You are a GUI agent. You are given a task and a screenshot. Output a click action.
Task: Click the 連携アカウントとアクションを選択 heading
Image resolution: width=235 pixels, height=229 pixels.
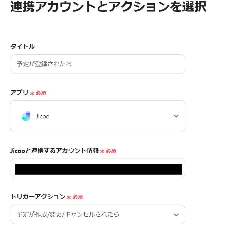tap(108, 7)
